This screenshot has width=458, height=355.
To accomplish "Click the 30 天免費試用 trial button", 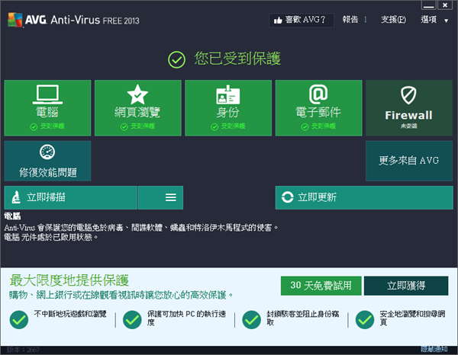I will [321, 286].
